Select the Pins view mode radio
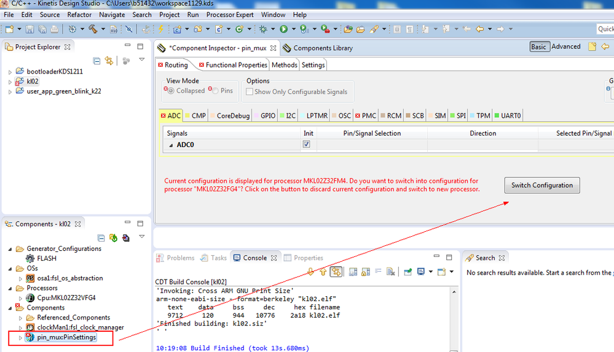 215,91
